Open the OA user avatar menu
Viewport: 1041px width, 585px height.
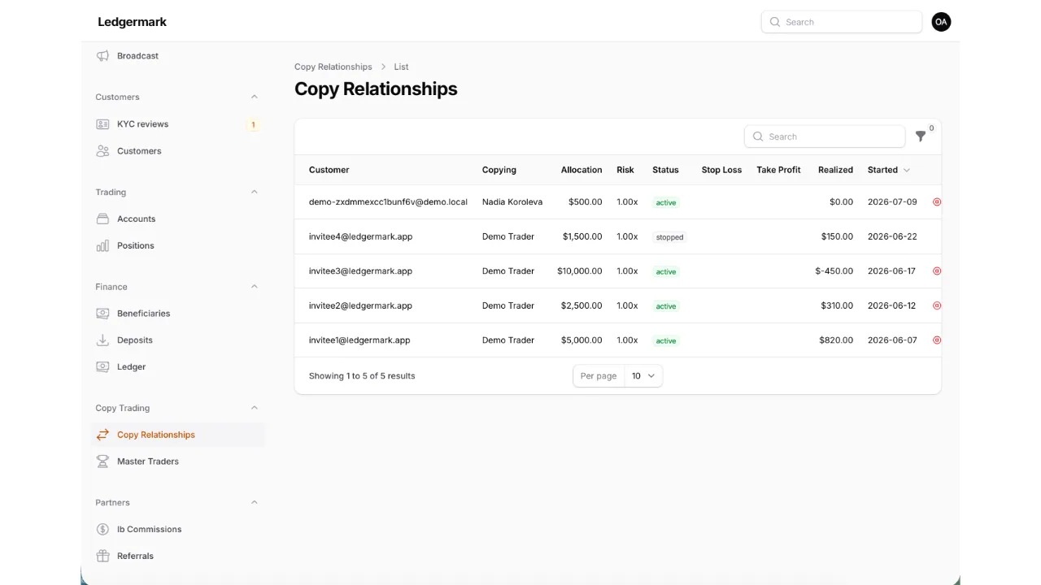click(941, 22)
